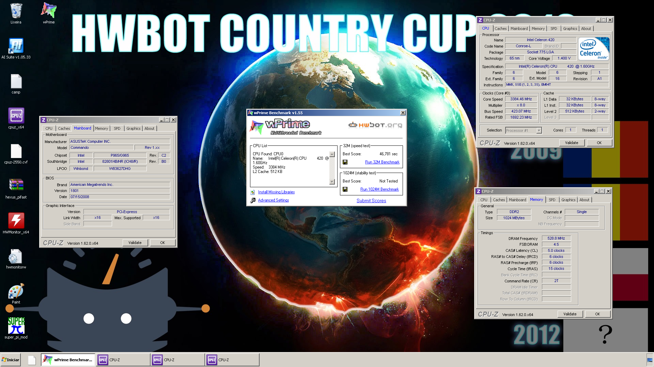Open the Processor #1 selection dropdown
Viewport: 654px width, 367px height.
click(539, 130)
